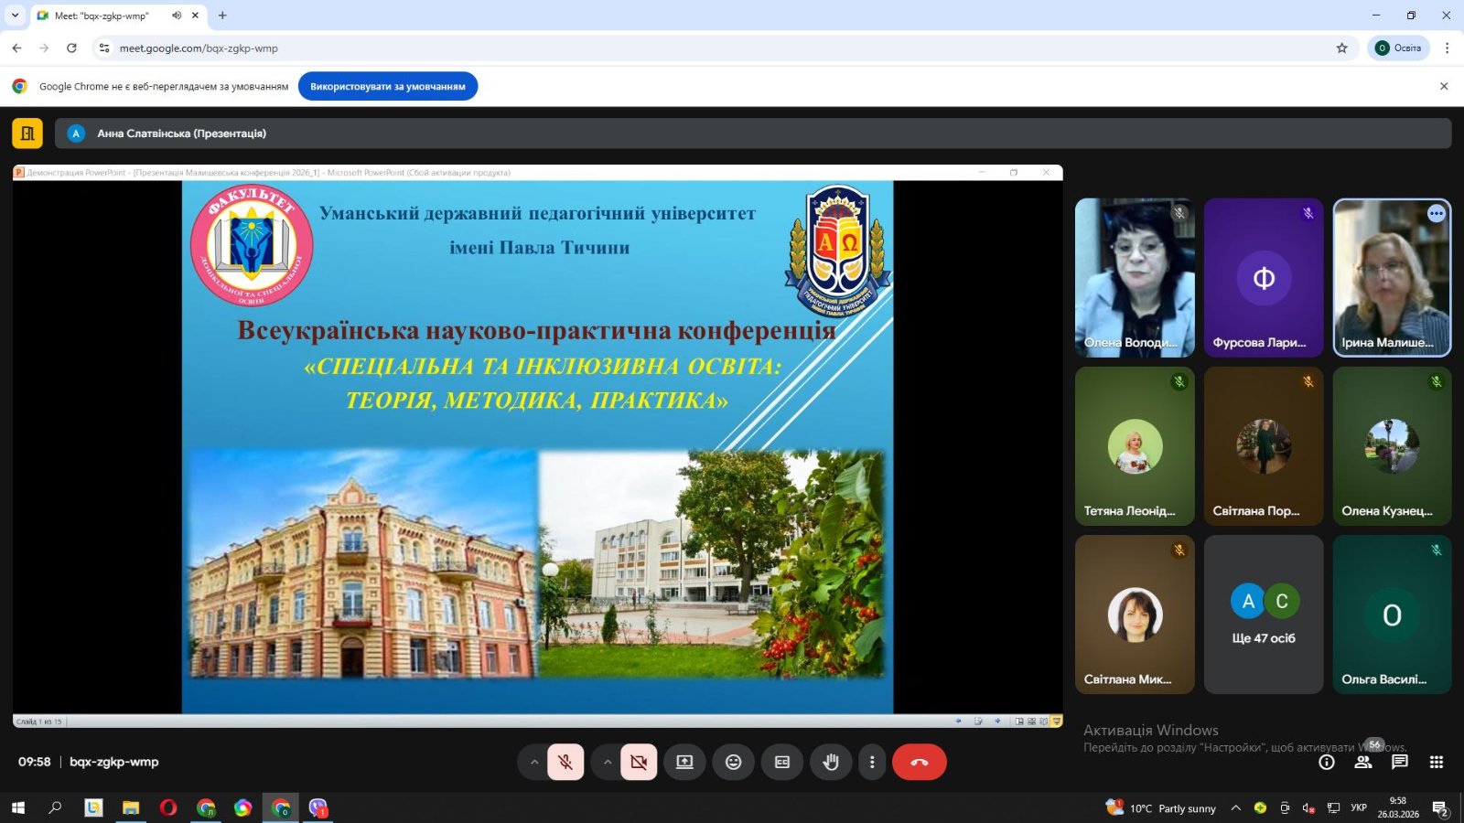This screenshot has height=823, width=1464.
Task: Expand audio settings arrow beside microphone
Action: (534, 762)
